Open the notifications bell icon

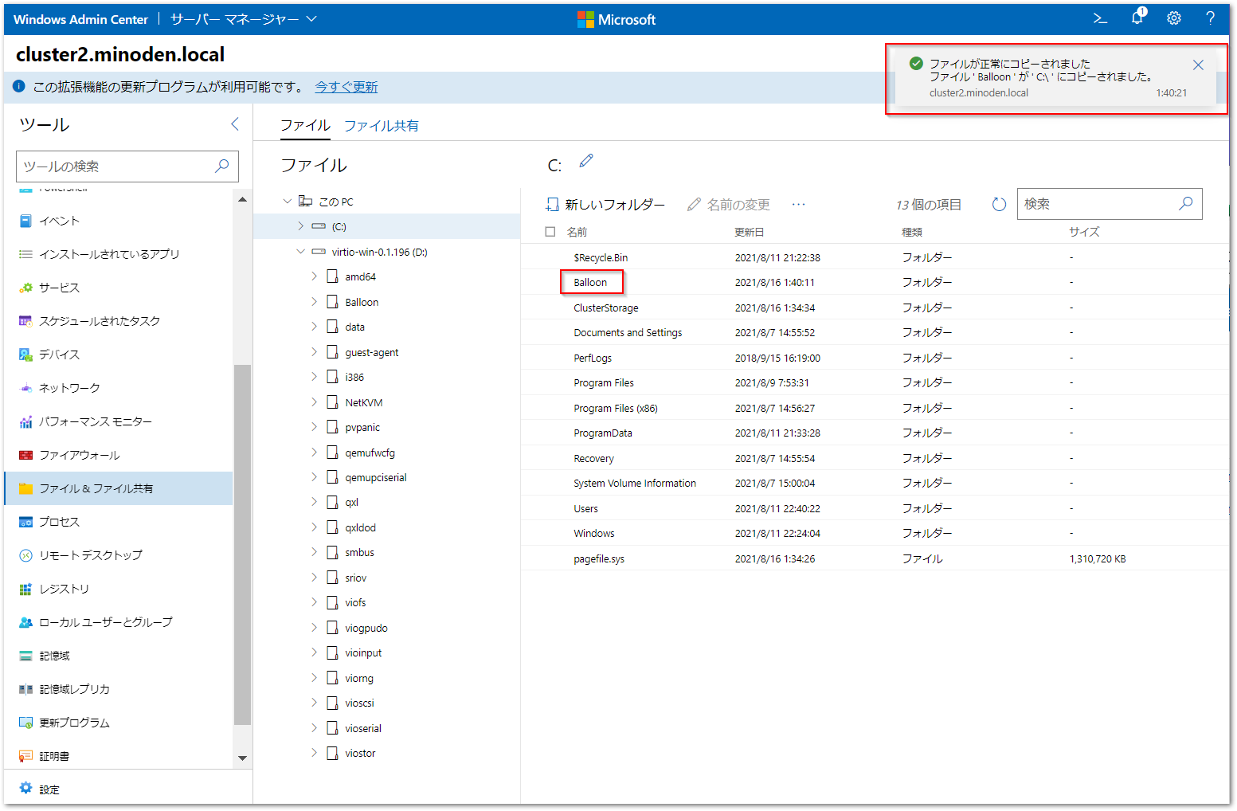pyautogui.click(x=1137, y=18)
